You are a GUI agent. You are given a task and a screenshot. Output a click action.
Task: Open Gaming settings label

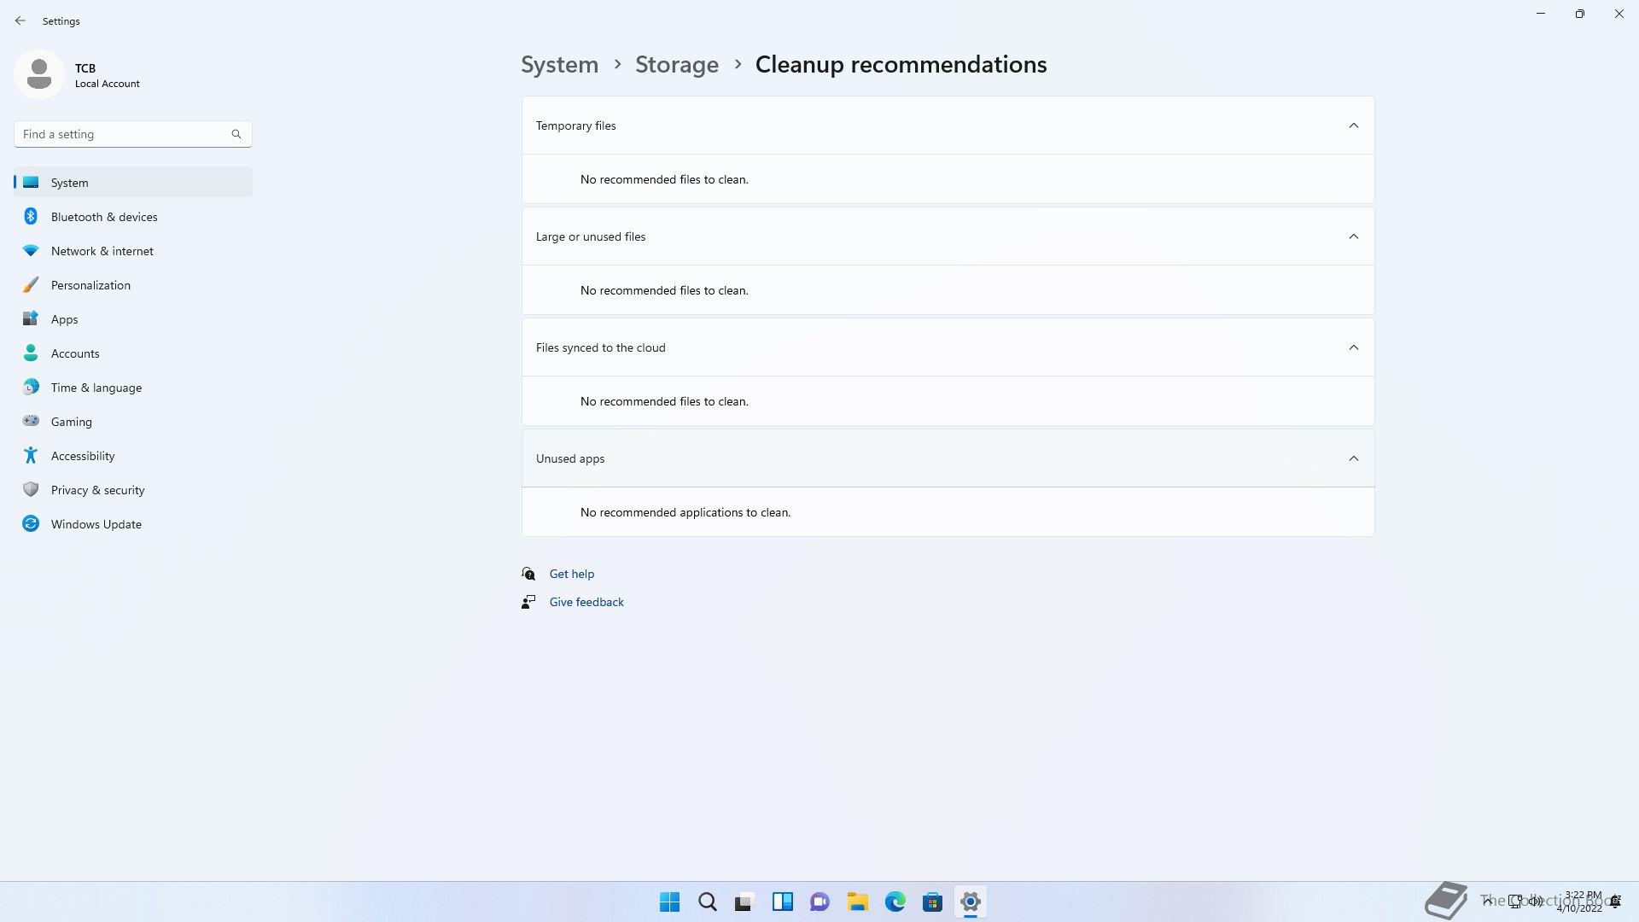coord(72,422)
